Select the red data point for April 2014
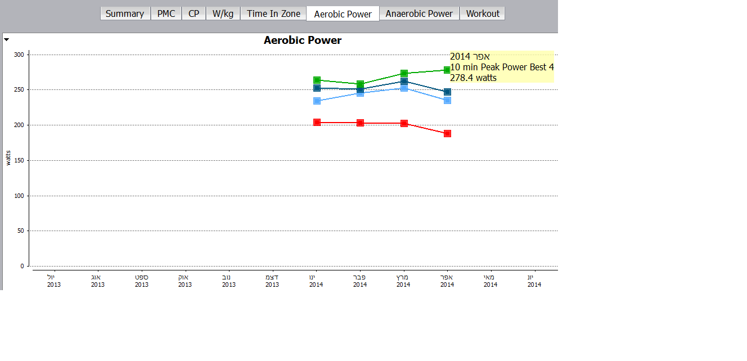 pos(447,133)
